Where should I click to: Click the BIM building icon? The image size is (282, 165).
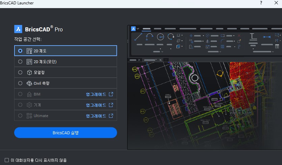point(29,94)
